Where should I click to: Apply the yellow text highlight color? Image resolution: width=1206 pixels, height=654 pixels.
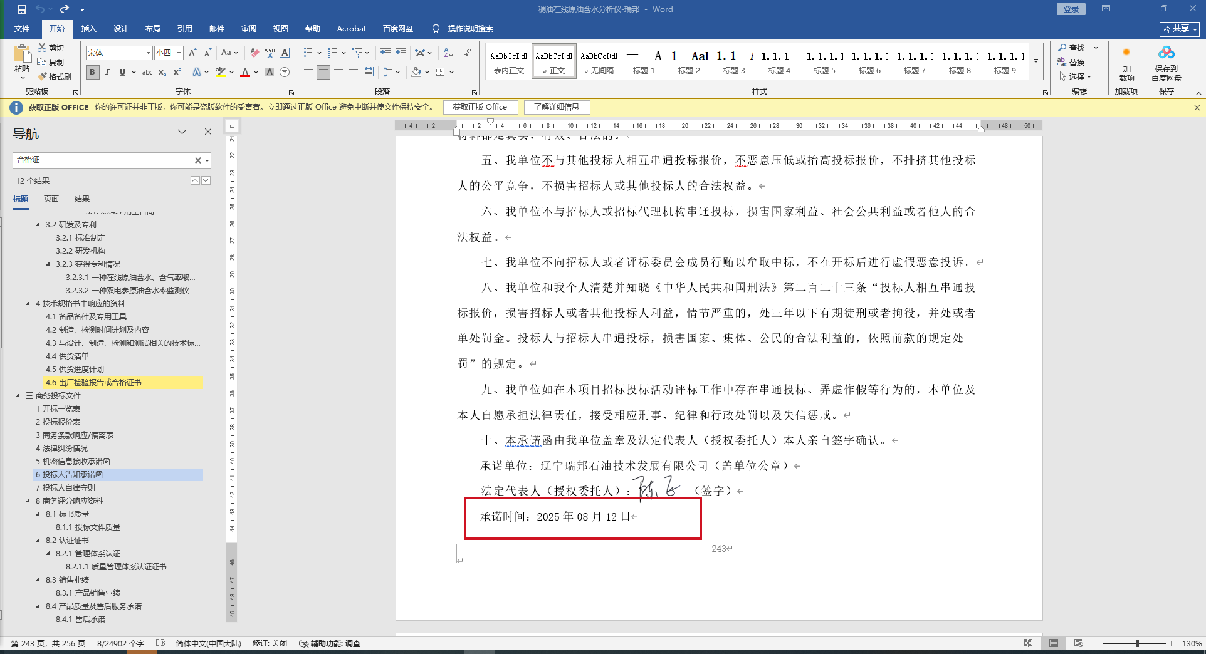tap(220, 72)
